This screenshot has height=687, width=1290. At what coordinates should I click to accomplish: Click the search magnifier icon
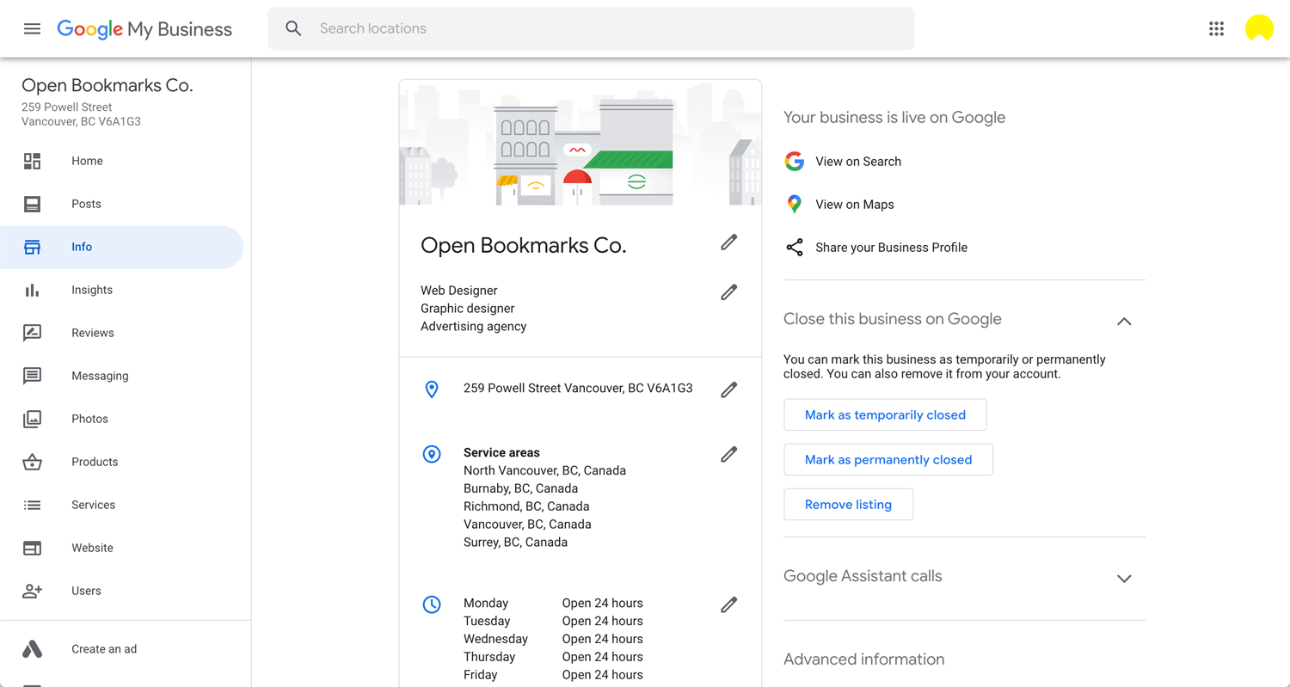point(293,28)
